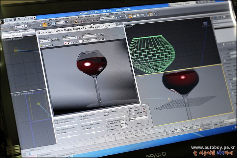This screenshot has width=237, height=158.
Task: Click Environment and Effects icon in the render window
Action: [x=102, y=35]
